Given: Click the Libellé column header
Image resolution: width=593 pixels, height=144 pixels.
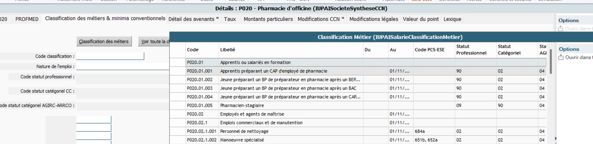Looking at the screenshot, I should pyautogui.click(x=228, y=50).
